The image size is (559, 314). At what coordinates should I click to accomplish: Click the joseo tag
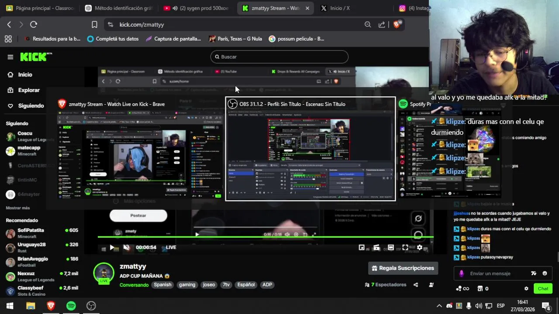(209, 285)
